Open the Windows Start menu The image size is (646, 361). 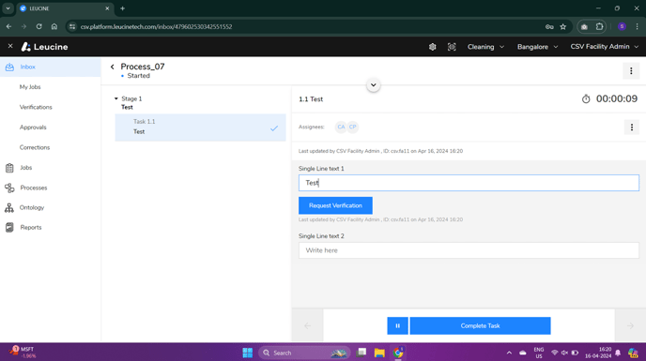point(248,353)
